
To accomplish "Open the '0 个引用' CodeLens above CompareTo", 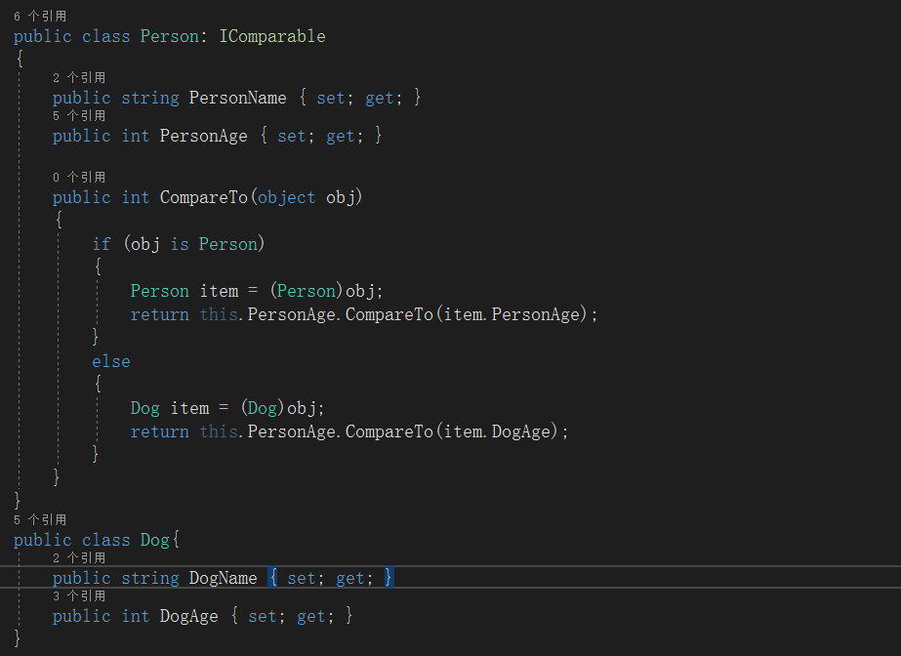I will tap(79, 177).
